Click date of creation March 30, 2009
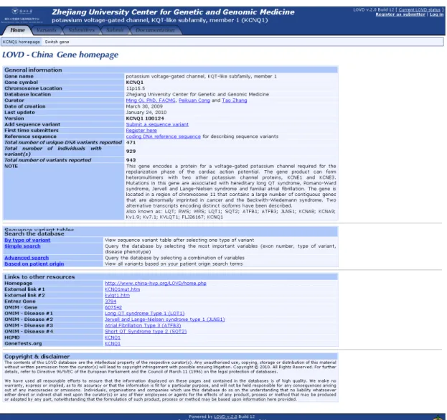 tap(144, 106)
